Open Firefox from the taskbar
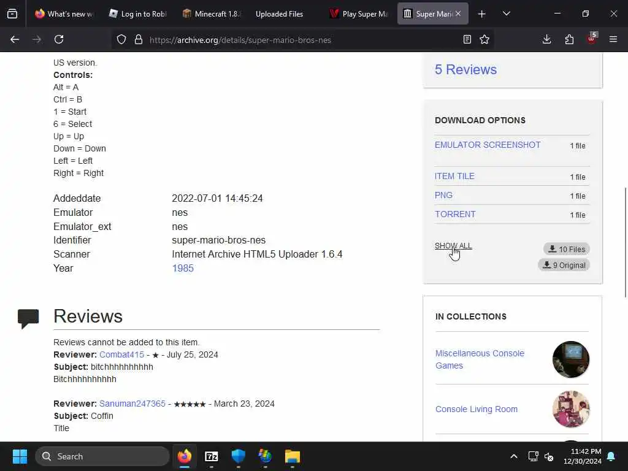Viewport: 628px width, 471px height. (185, 456)
